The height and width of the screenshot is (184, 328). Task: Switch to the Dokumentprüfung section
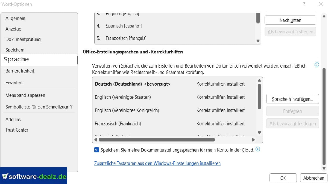point(23,39)
